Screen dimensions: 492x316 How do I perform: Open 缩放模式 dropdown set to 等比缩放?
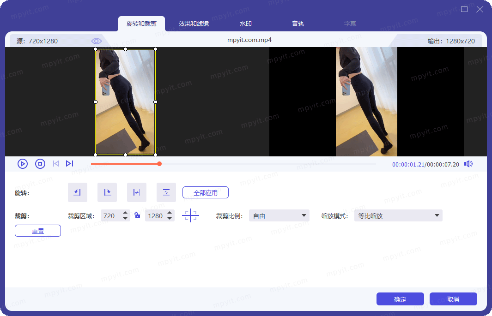click(x=398, y=215)
